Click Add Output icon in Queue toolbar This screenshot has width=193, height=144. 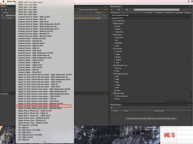(x=6, y=9)
